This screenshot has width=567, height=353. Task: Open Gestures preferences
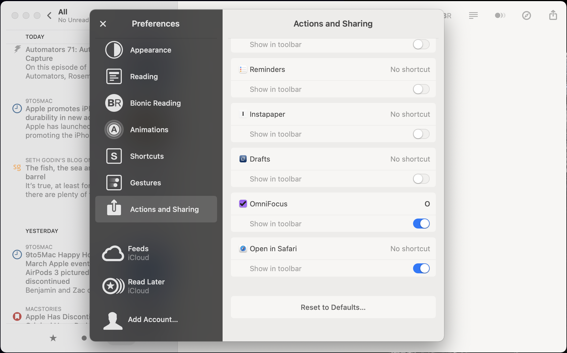145,183
